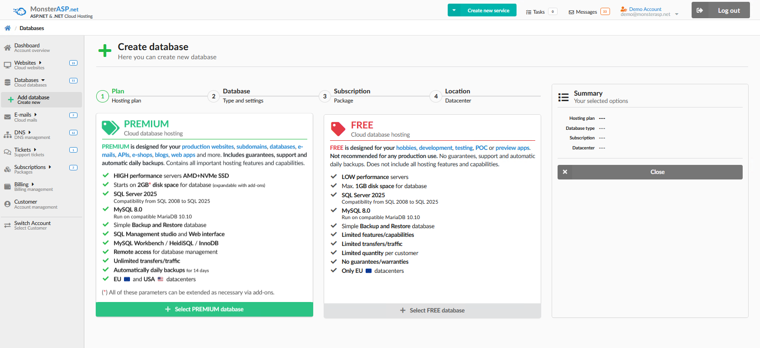Viewport: 760px width, 348px height.
Task: Open the Create new service dropdown
Action: [454, 10]
